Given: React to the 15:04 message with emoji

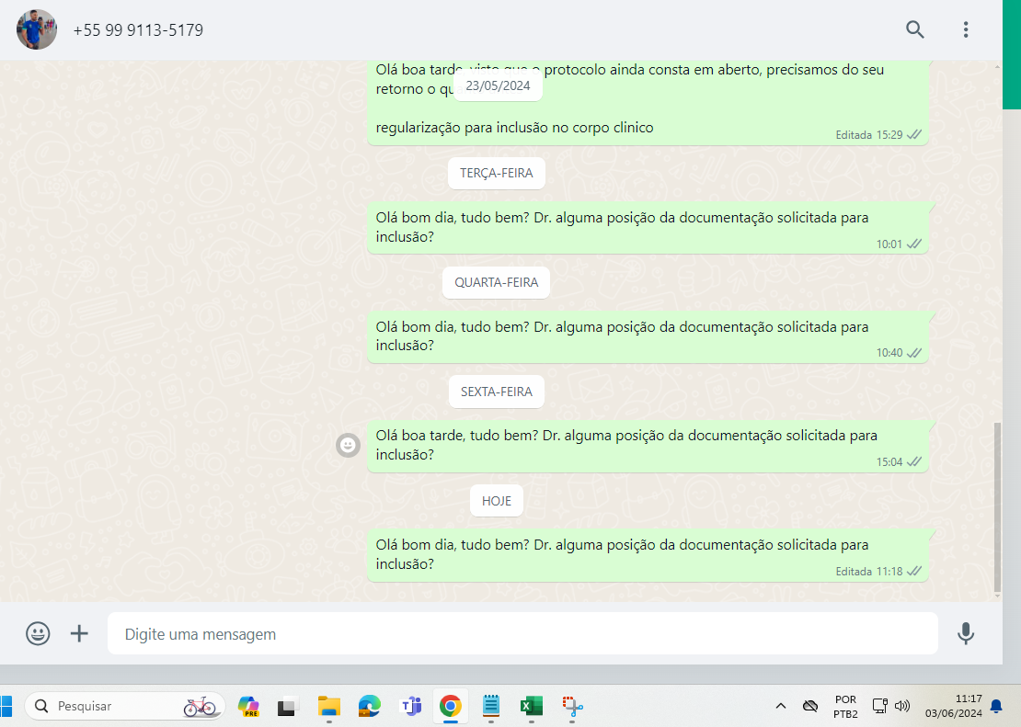Looking at the screenshot, I should tap(348, 445).
